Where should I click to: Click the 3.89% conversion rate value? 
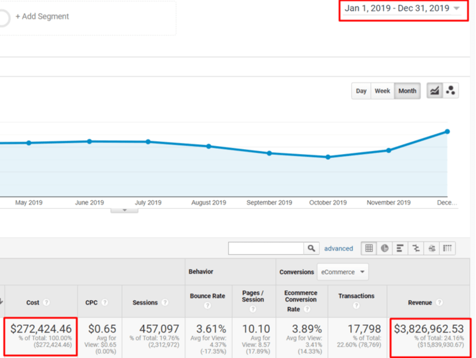[x=307, y=329]
